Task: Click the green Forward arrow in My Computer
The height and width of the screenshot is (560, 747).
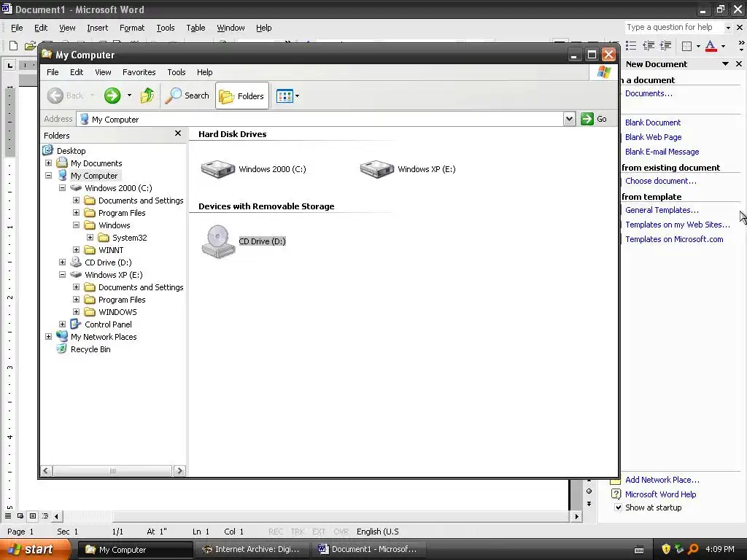Action: (x=112, y=96)
